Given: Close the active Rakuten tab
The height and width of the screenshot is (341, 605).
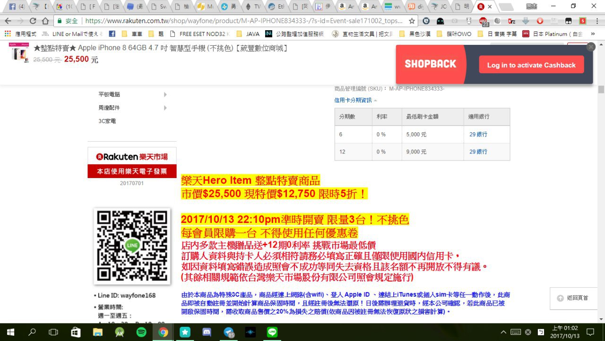Looking at the screenshot, I should click(490, 7).
